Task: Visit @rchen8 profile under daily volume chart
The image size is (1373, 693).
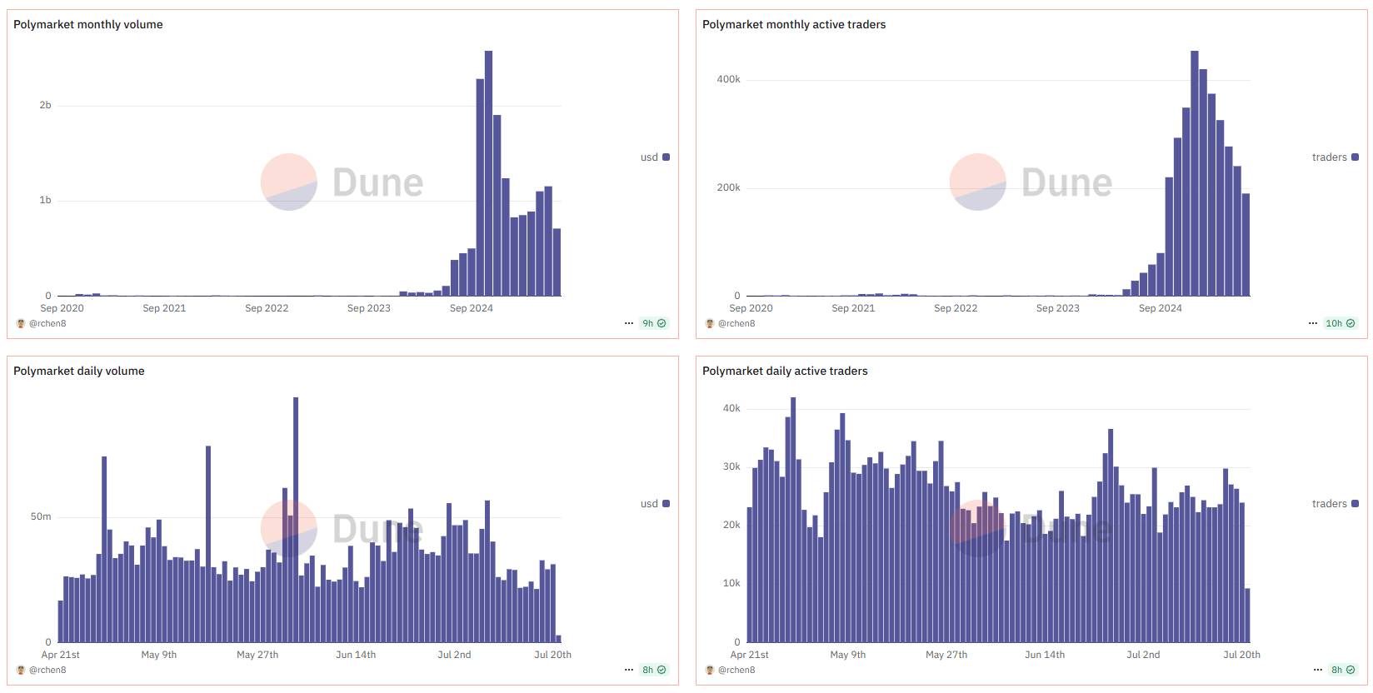Action: [x=47, y=670]
